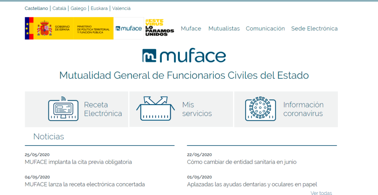This screenshot has width=378, height=195.
Task: Click the large muface logo in page center
Action: coord(184,56)
